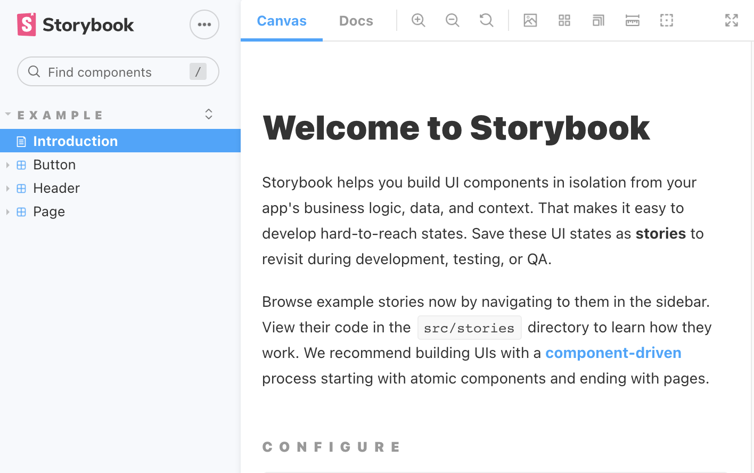Expand the Button component arrow
Screen dimensions: 754x473
point(8,165)
